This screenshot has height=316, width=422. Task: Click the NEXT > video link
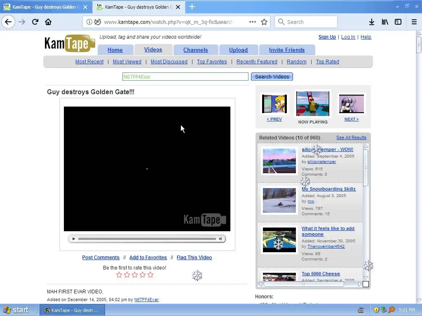tap(352, 119)
